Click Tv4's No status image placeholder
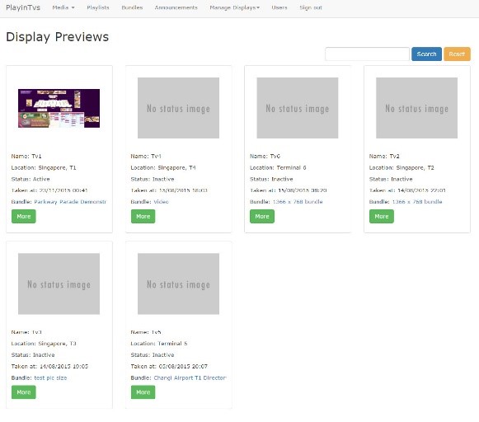The height and width of the screenshot is (422, 479). pyautogui.click(x=178, y=108)
